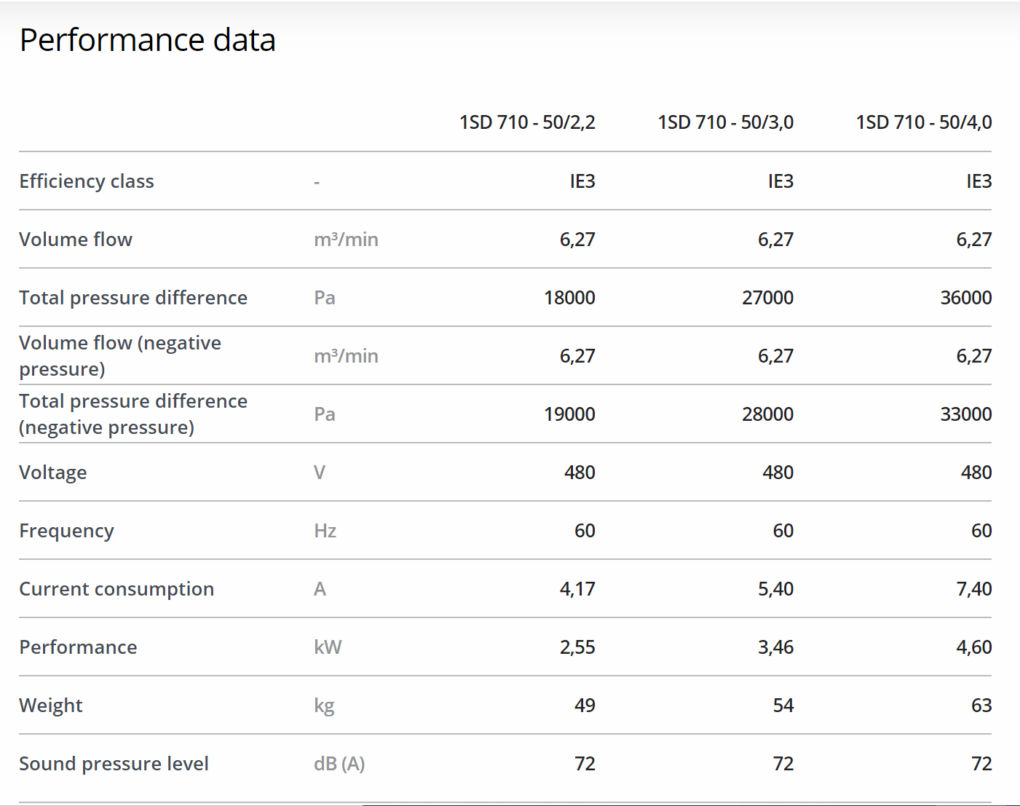Select the 36000 pressure value cell
This screenshot has width=1020, height=806.
(x=965, y=298)
